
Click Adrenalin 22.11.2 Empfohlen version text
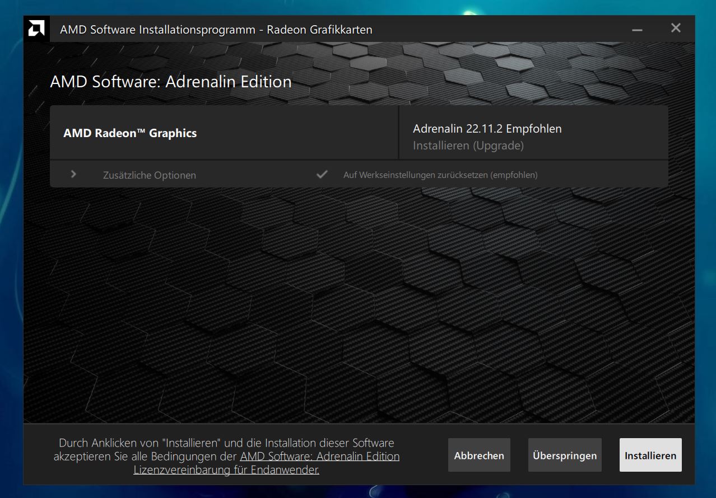tap(487, 129)
